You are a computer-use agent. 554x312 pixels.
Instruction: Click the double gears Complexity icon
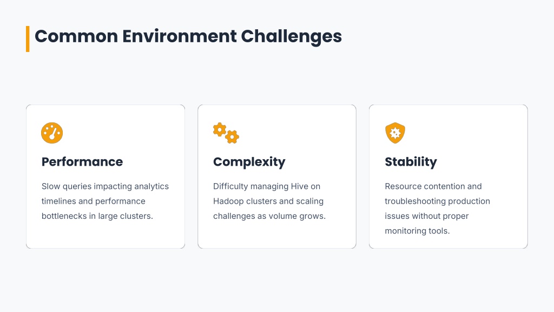[226, 133]
